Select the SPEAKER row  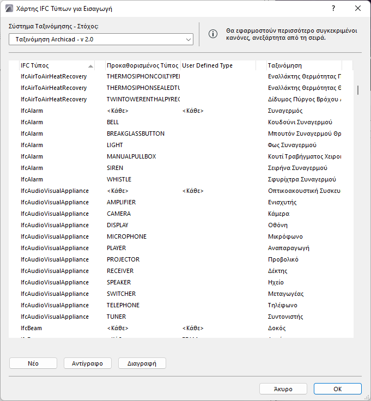click(x=181, y=282)
